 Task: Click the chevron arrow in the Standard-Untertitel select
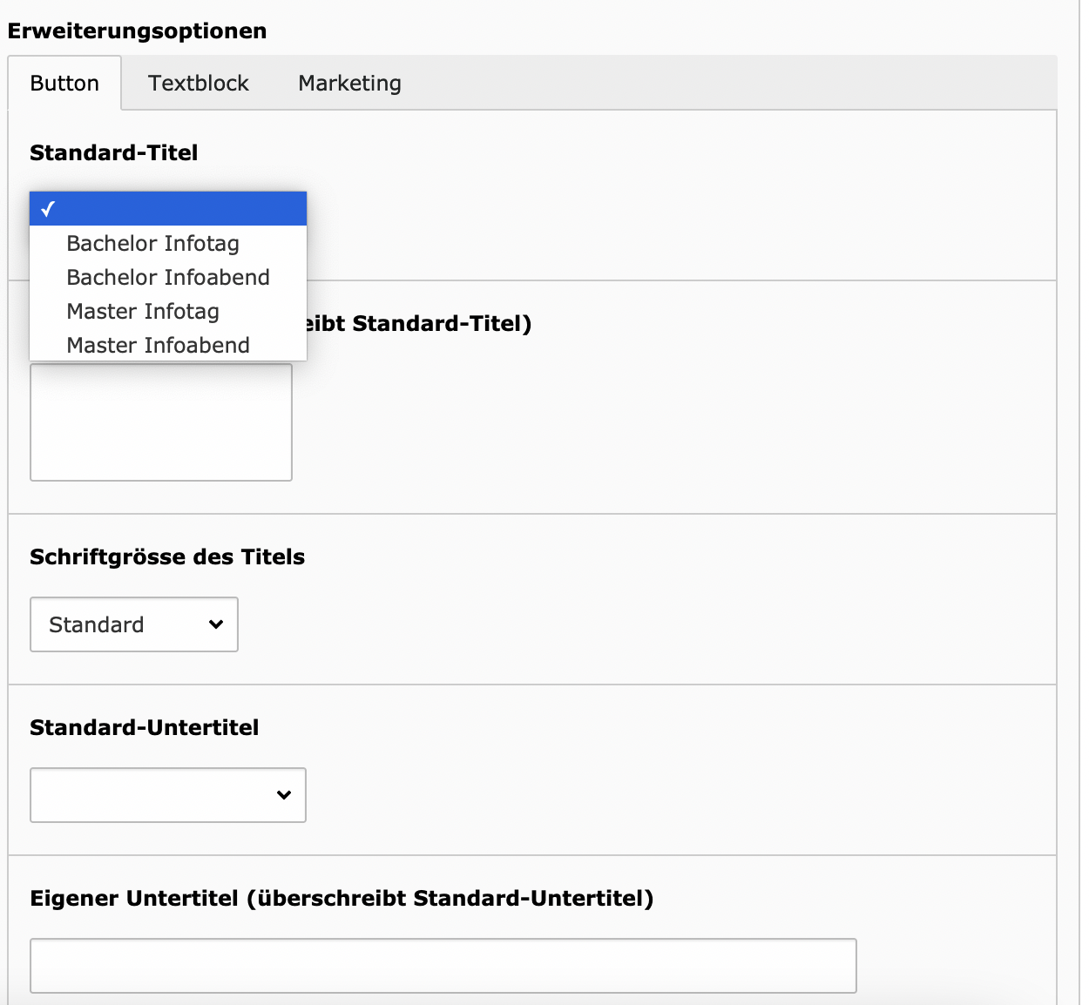coord(284,795)
